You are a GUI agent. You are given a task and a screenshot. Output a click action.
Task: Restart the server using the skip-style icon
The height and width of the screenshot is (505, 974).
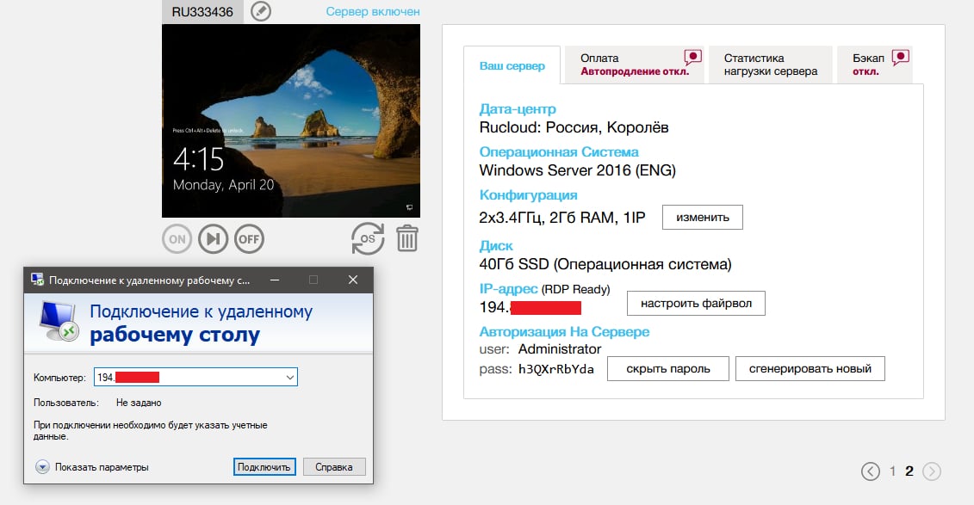pyautogui.click(x=213, y=238)
